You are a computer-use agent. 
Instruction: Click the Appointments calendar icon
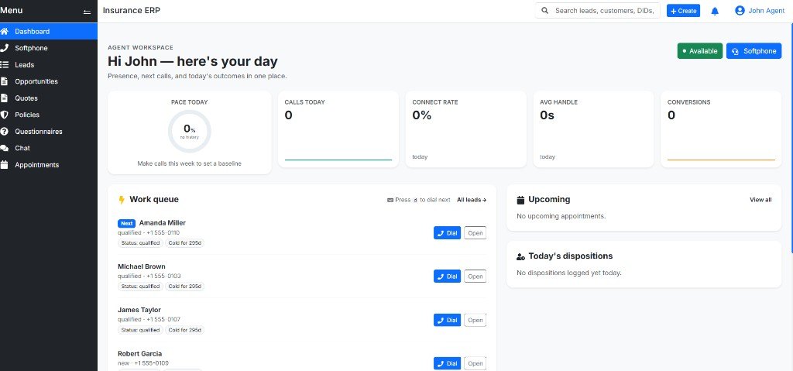4,165
